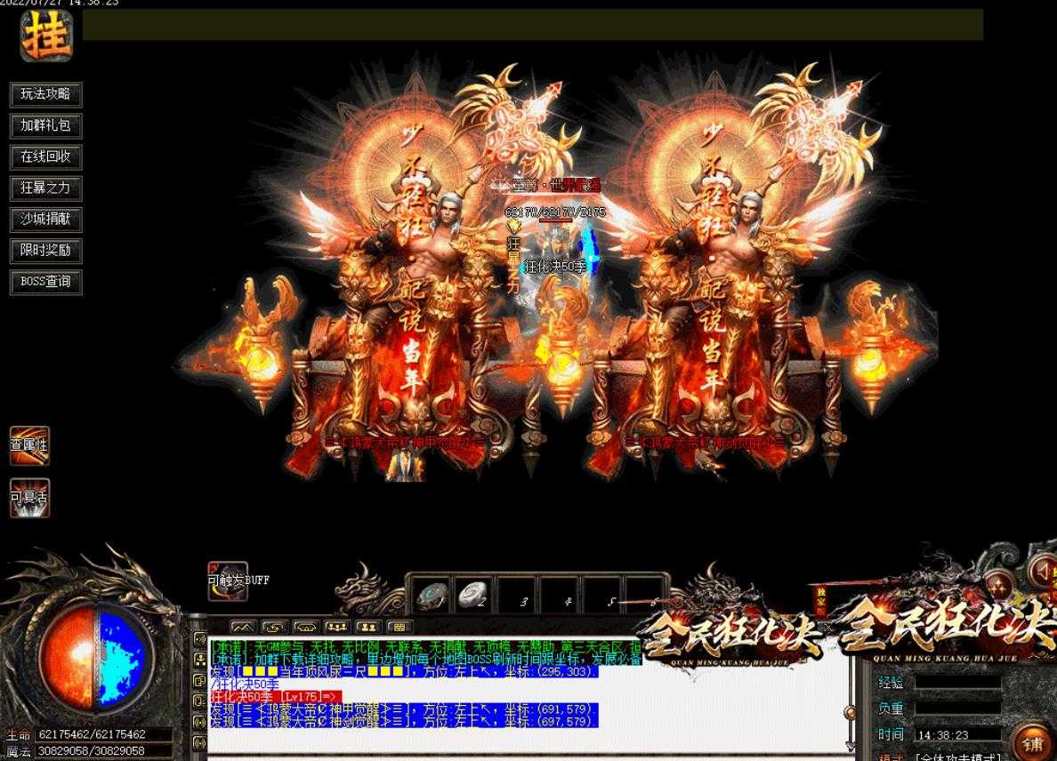Open the 查属性 attribute icon
The width and height of the screenshot is (1057, 761).
coord(29,445)
